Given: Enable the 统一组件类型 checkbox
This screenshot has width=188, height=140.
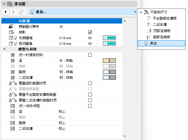Looking at the screenshot, I should click(90, 106).
